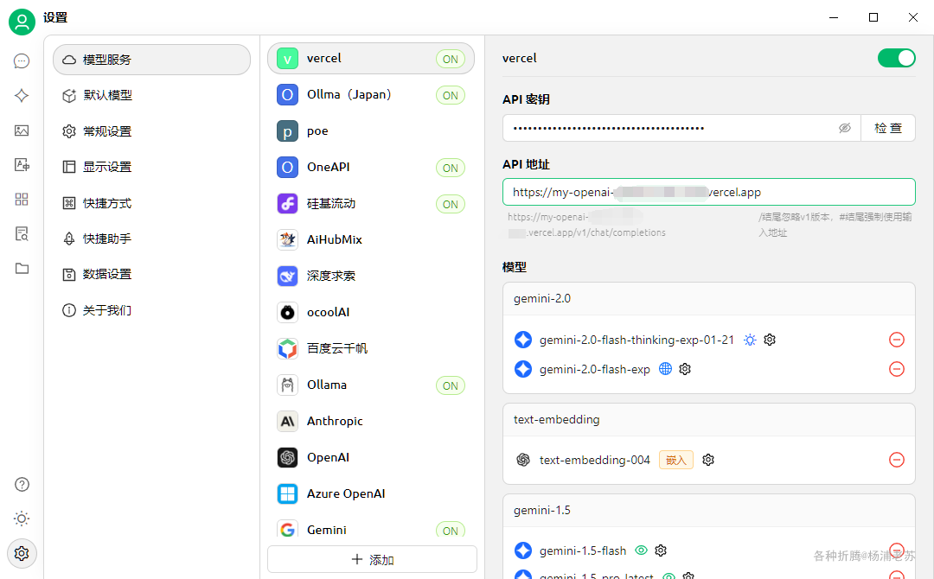This screenshot has height=579, width=934.
Task: Open the agents star sidebar icon
Action: click(22, 96)
